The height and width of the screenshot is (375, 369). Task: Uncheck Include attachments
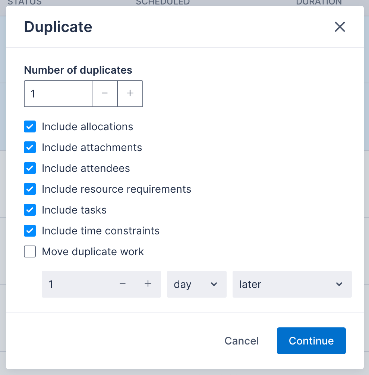coord(29,147)
